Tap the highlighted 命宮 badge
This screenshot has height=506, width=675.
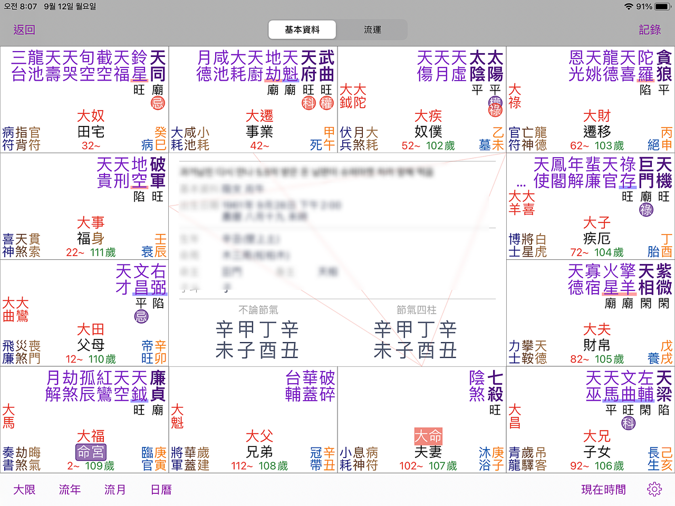click(x=91, y=452)
